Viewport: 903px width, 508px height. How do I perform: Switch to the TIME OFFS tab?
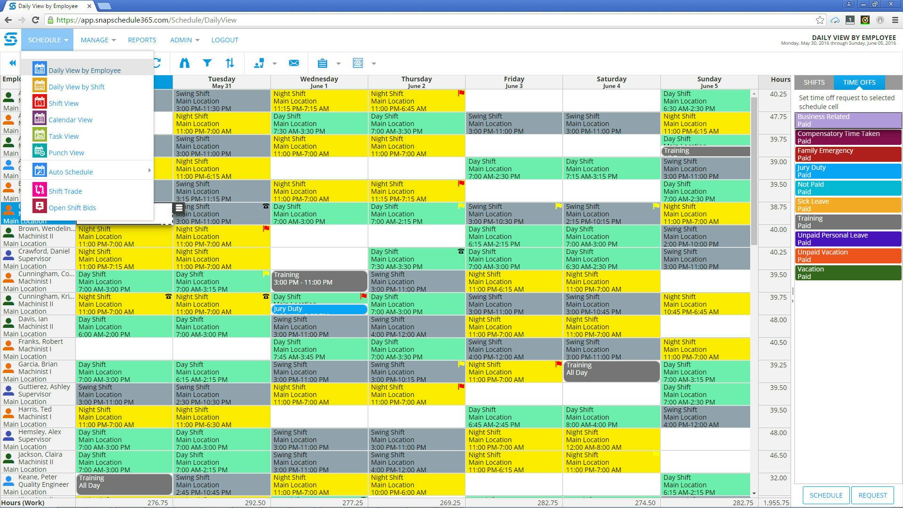pos(859,82)
